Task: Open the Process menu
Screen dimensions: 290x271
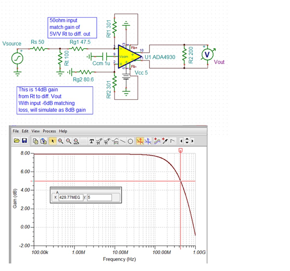Action: click(49, 131)
